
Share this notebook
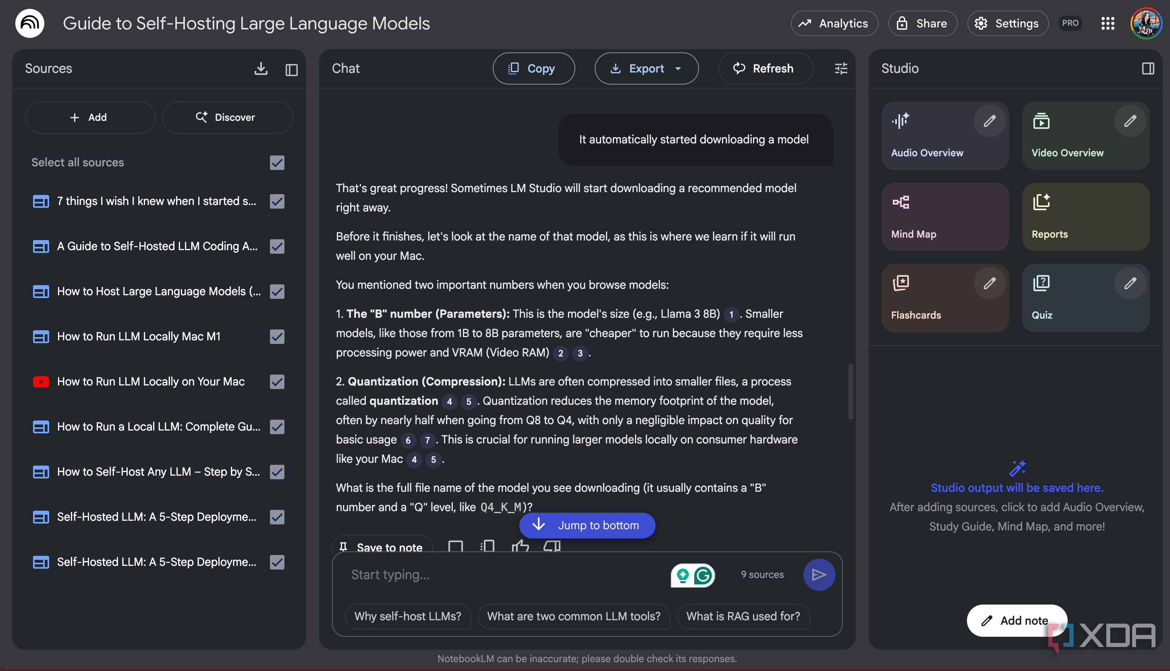click(923, 23)
